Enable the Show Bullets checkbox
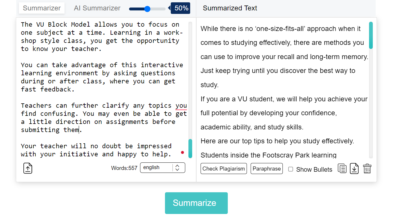411x216 pixels. [291, 169]
